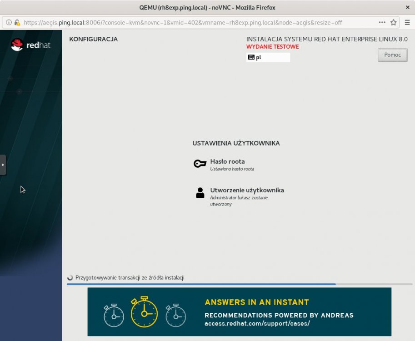Click 'Przygotowywanie transakcji ze źródła instalacji' status text
Image resolution: width=415 pixels, height=341 pixels.
(130, 277)
